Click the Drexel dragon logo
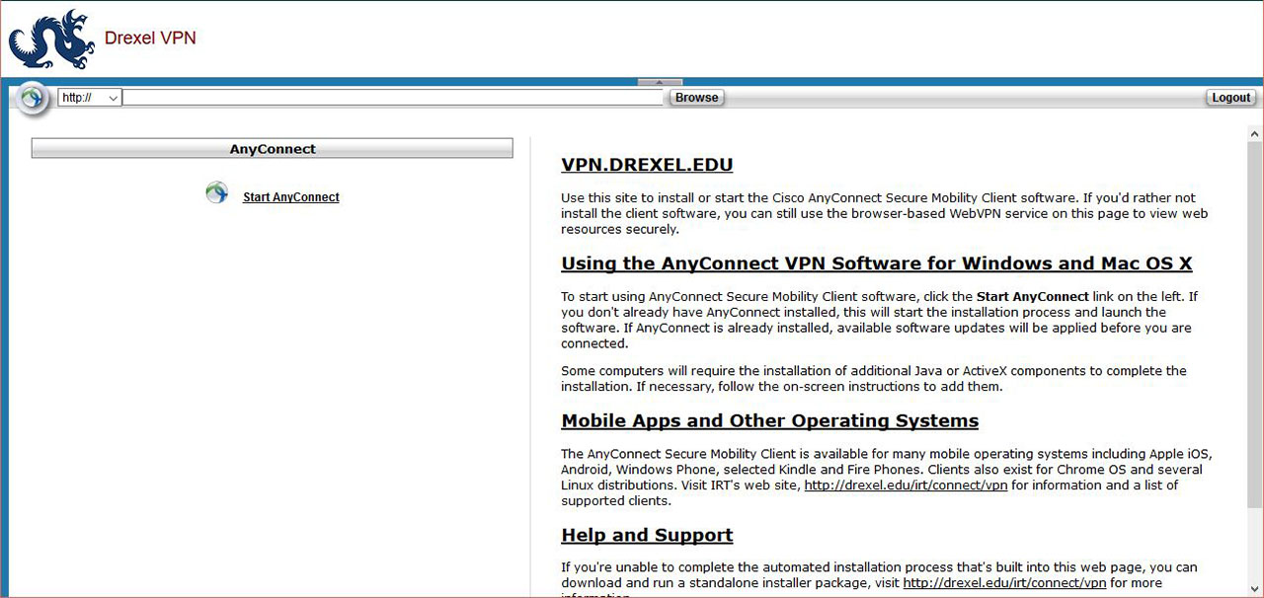Viewport: 1264px width, 598px height. (x=51, y=39)
